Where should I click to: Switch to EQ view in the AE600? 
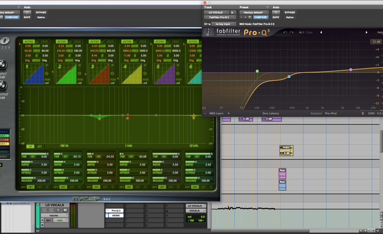30,146
